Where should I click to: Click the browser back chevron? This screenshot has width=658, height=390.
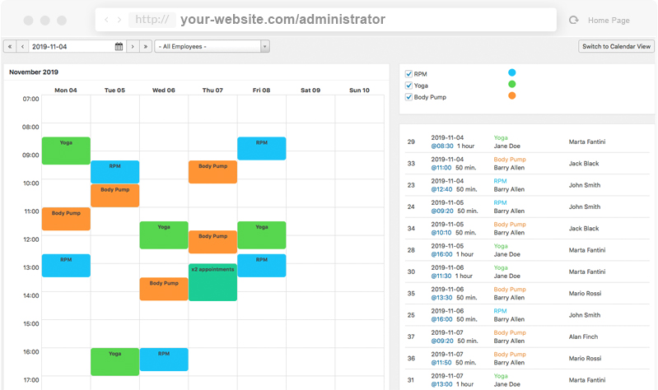(106, 20)
